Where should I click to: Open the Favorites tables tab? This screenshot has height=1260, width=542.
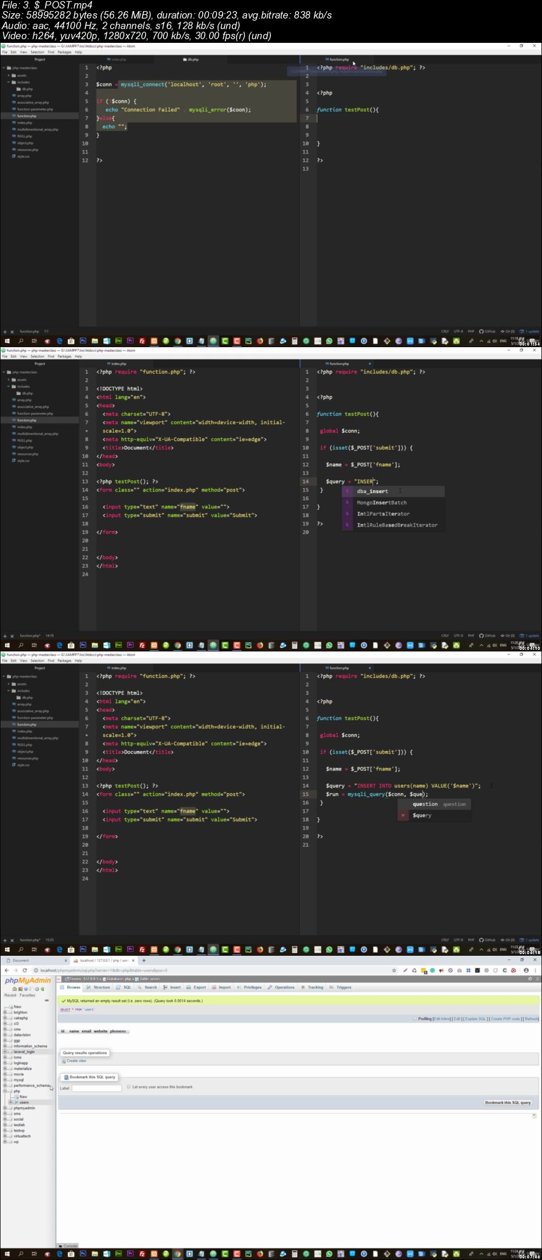[28, 995]
